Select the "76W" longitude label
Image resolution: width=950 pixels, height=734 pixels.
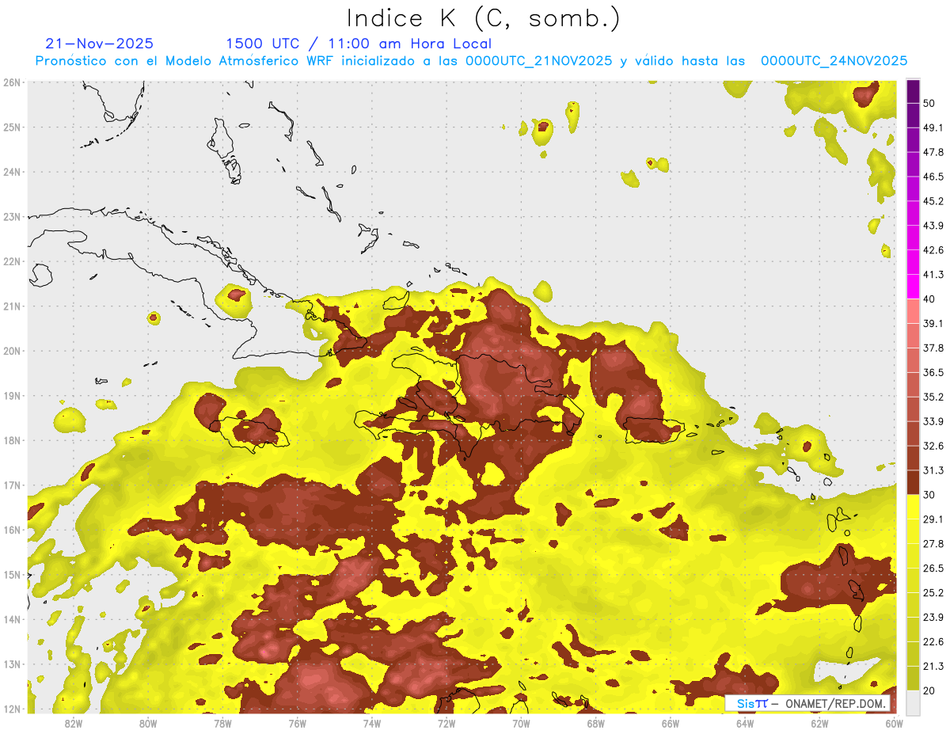click(x=297, y=723)
